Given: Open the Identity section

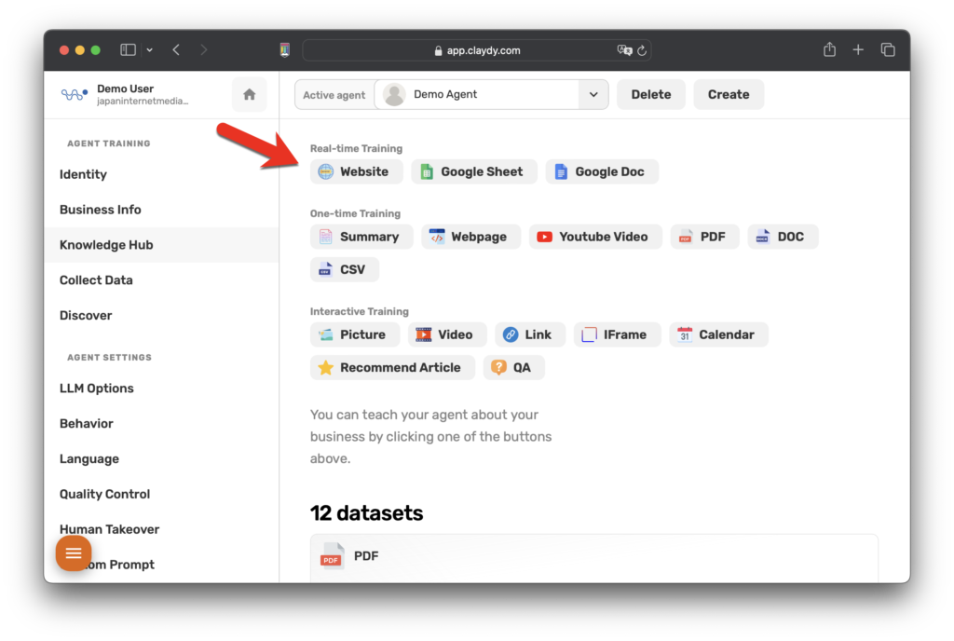Looking at the screenshot, I should [83, 174].
